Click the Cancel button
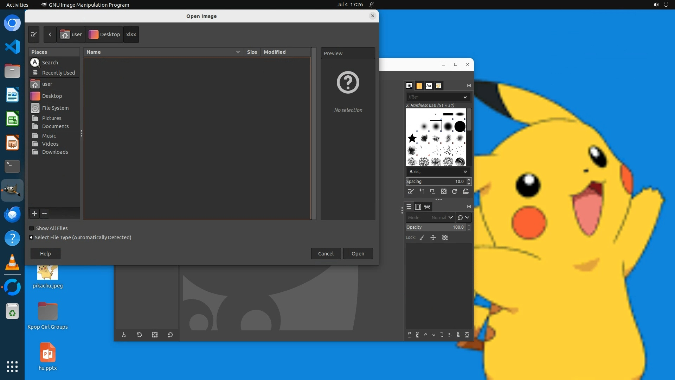675x380 pixels. coord(326,253)
